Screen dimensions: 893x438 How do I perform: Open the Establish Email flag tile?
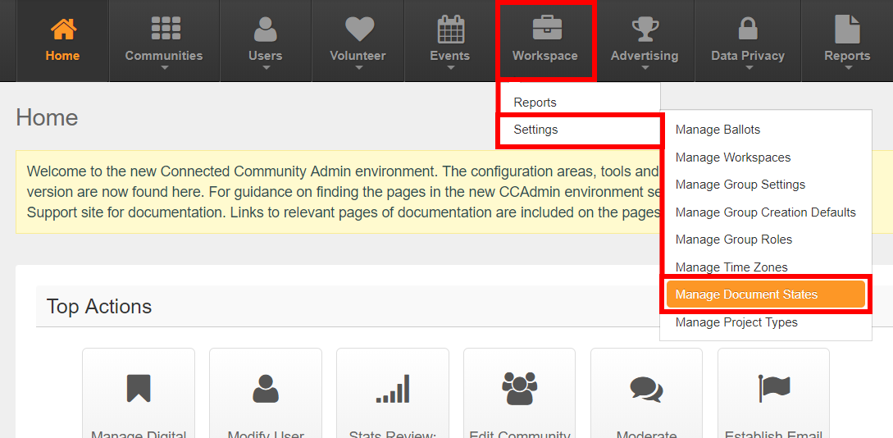pos(773,388)
